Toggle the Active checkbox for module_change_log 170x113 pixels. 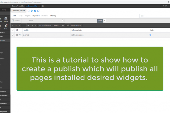click(150, 35)
